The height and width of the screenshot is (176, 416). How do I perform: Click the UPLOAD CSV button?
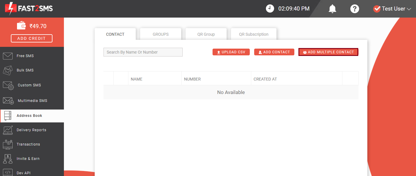231,52
